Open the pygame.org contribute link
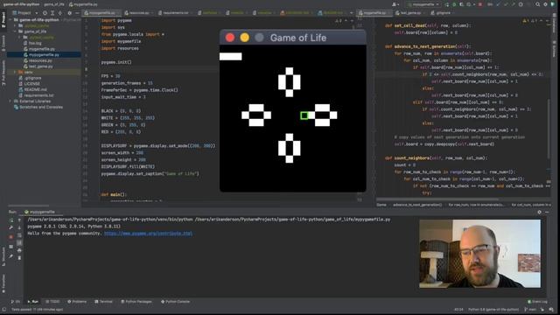560x315 pixels. [148, 234]
